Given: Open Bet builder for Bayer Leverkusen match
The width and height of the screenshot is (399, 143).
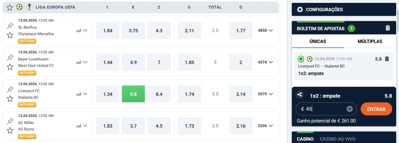Looking at the screenshot, I should pos(27,73).
